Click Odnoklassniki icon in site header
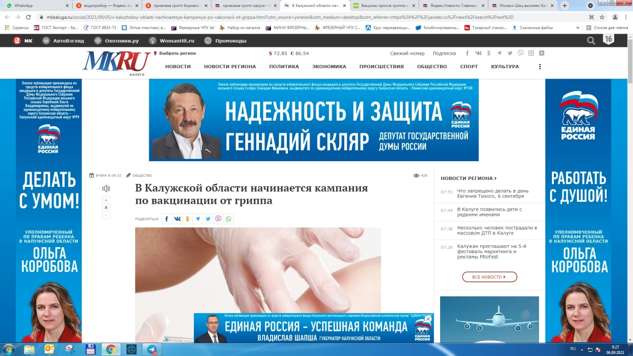 click(x=489, y=53)
